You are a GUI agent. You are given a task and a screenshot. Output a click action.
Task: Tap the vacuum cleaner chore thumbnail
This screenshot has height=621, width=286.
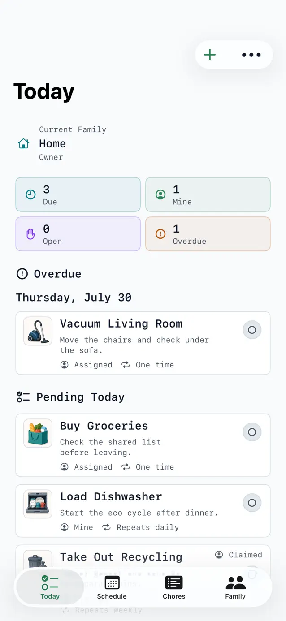[x=38, y=331]
